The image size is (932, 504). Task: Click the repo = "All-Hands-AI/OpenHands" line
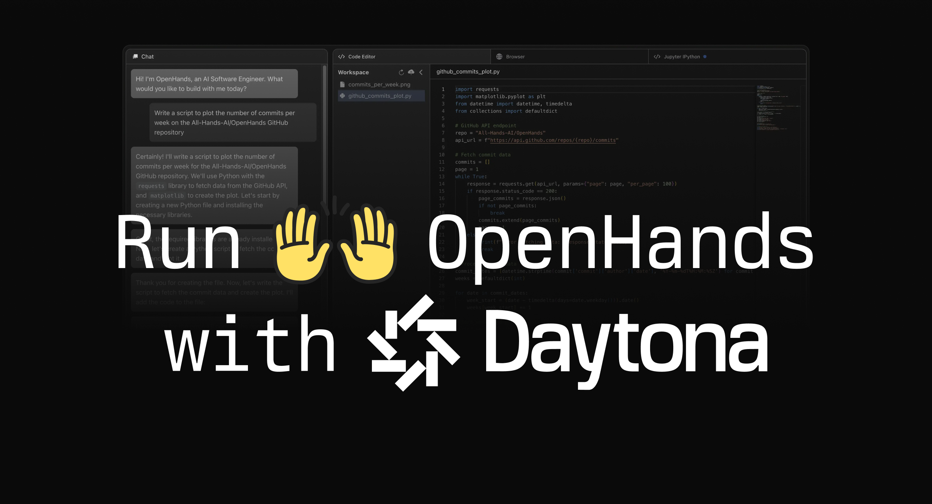coord(500,133)
